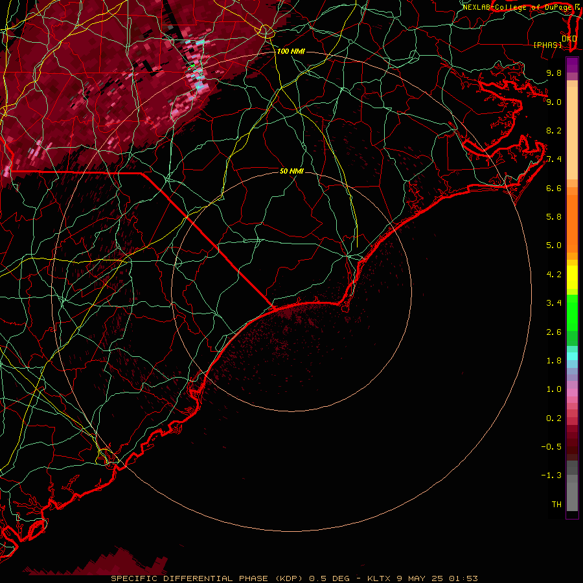Click the "2.6" color scale value

pos(554,332)
